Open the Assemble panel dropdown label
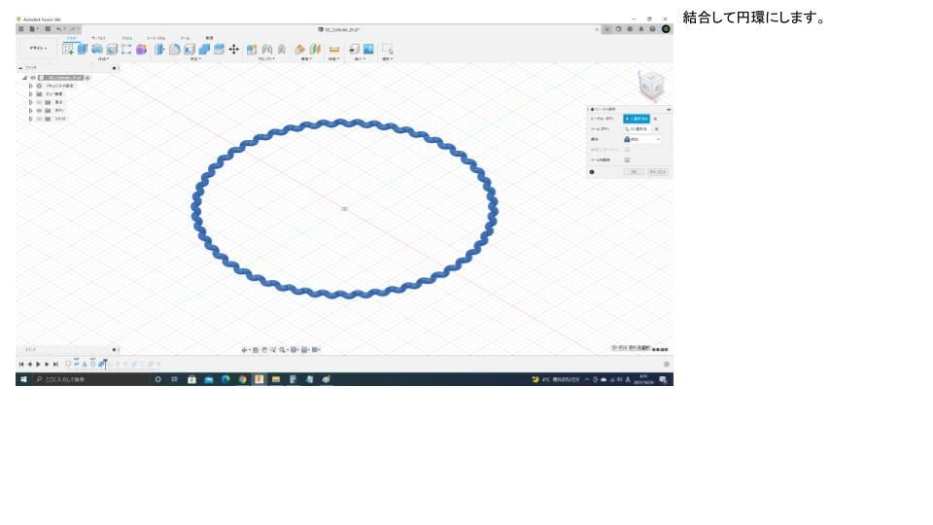The width and height of the screenshot is (933, 525). [266, 59]
